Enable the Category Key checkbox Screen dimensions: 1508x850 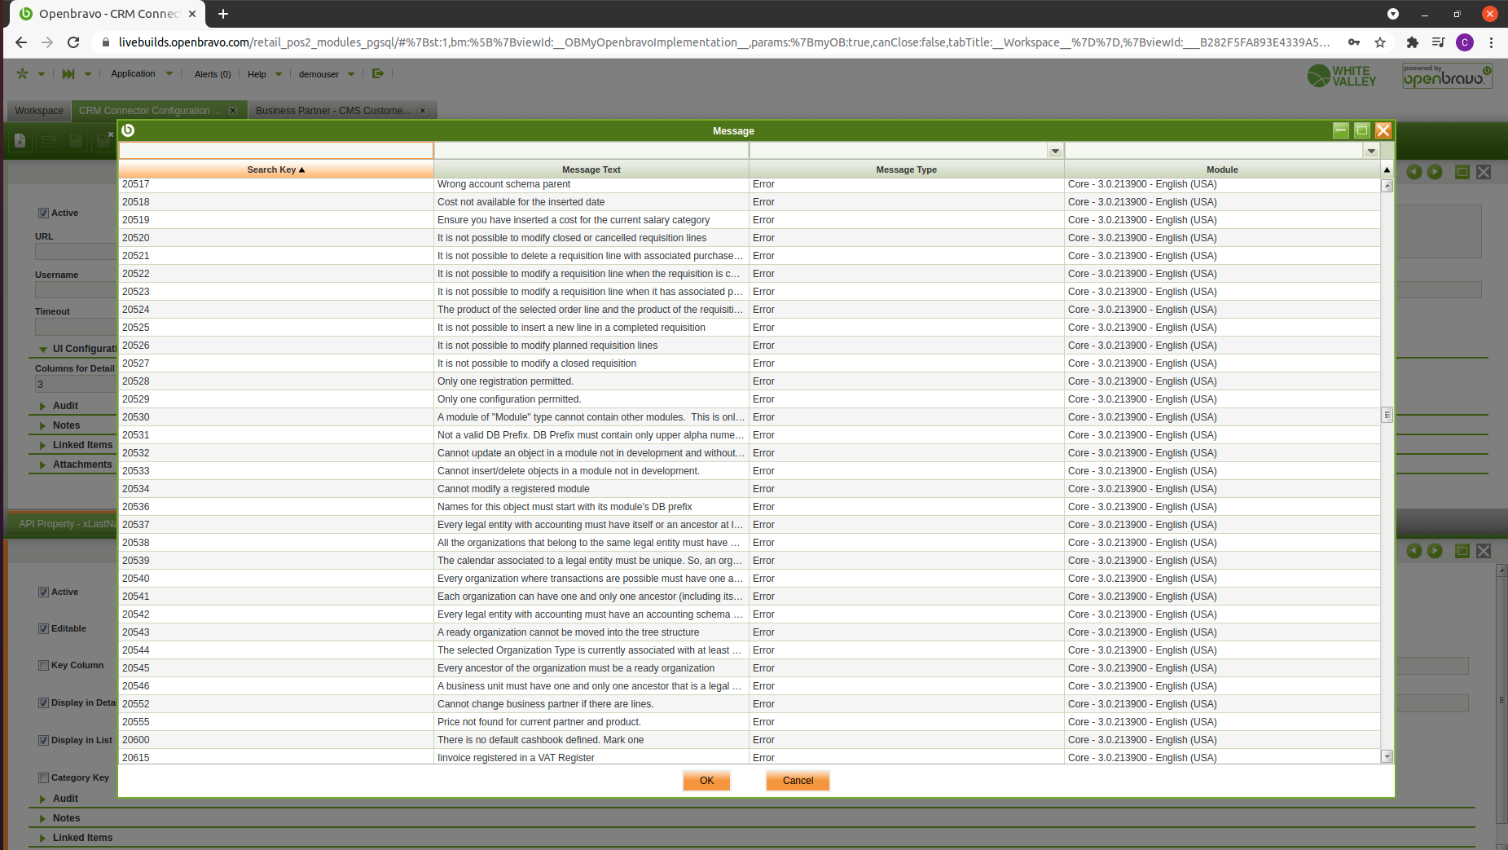click(x=44, y=778)
